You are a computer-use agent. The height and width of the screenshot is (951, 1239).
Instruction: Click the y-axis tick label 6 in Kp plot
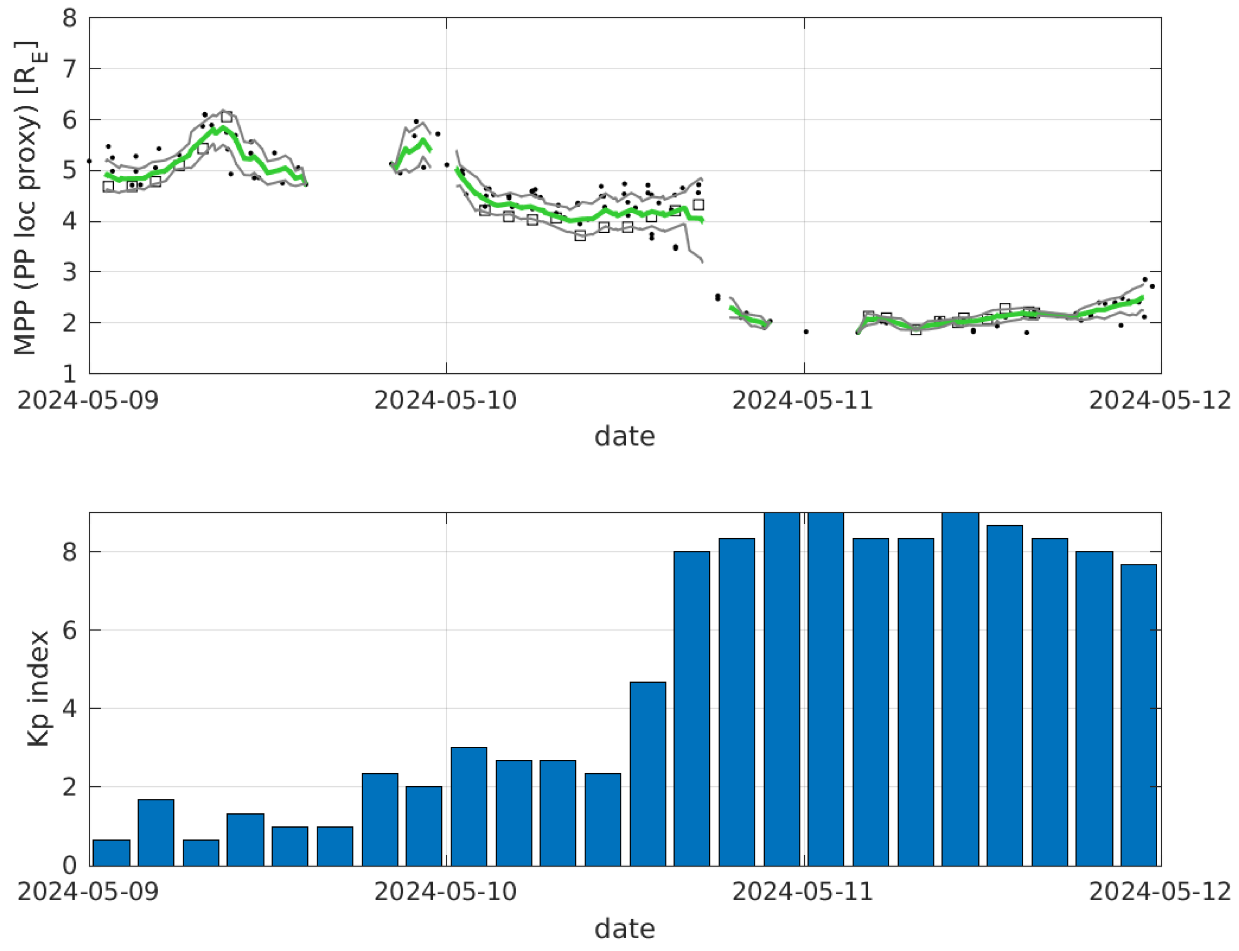pyautogui.click(x=70, y=630)
